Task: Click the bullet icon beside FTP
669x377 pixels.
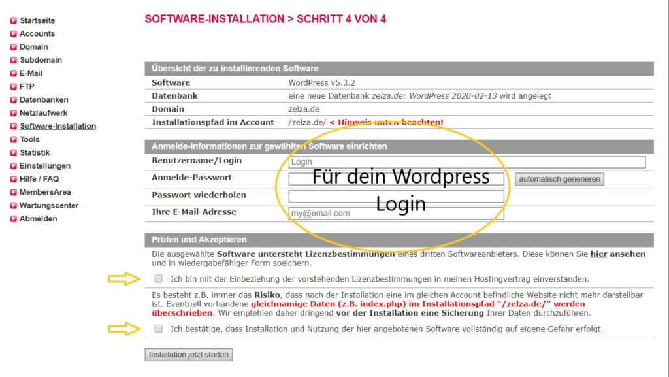Action: pos(14,87)
